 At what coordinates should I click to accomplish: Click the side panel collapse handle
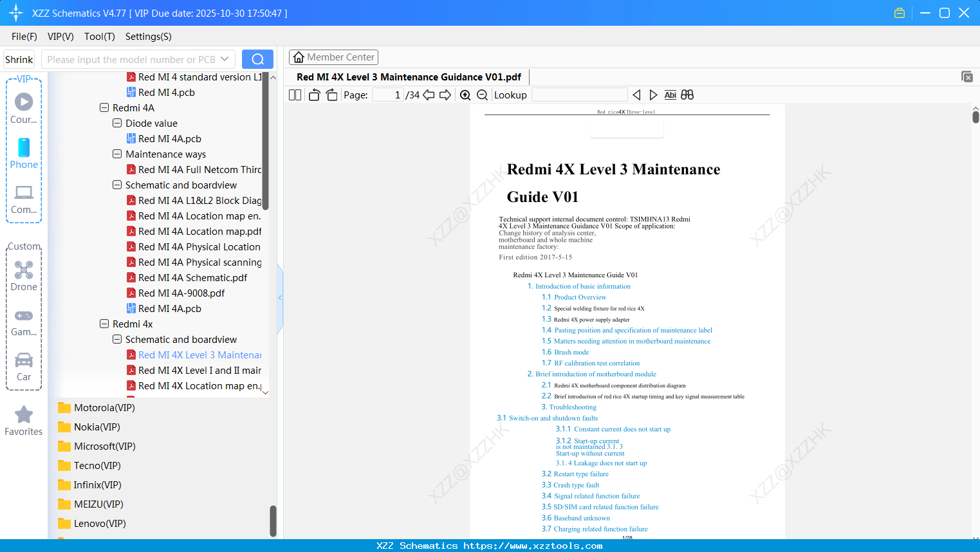click(x=280, y=298)
